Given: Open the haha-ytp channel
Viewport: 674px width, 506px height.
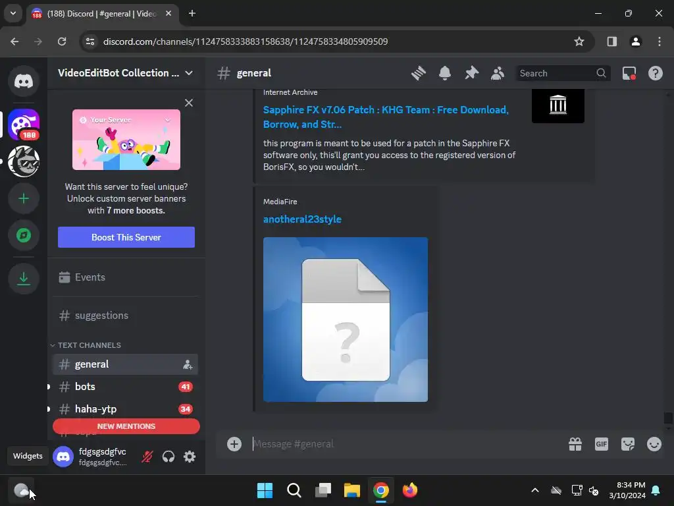Looking at the screenshot, I should tap(125, 409).
